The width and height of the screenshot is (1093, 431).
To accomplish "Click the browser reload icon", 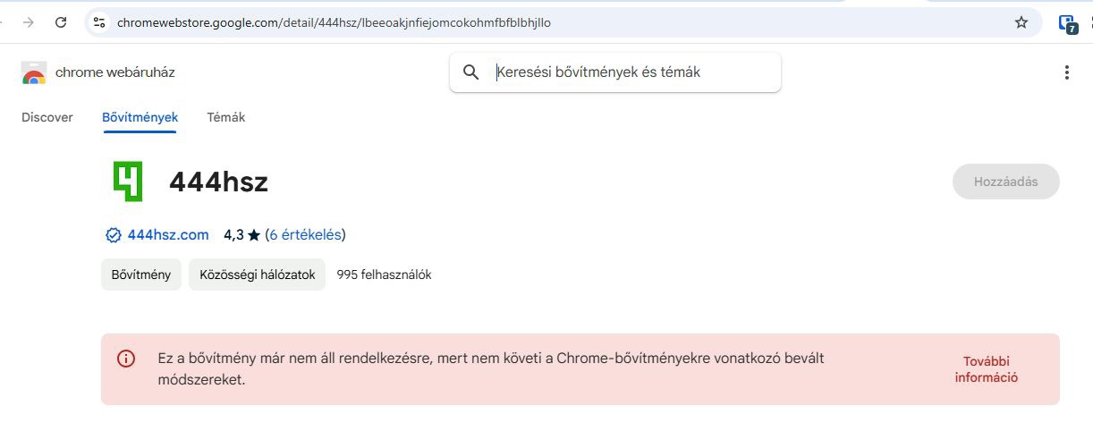I will click(x=61, y=22).
